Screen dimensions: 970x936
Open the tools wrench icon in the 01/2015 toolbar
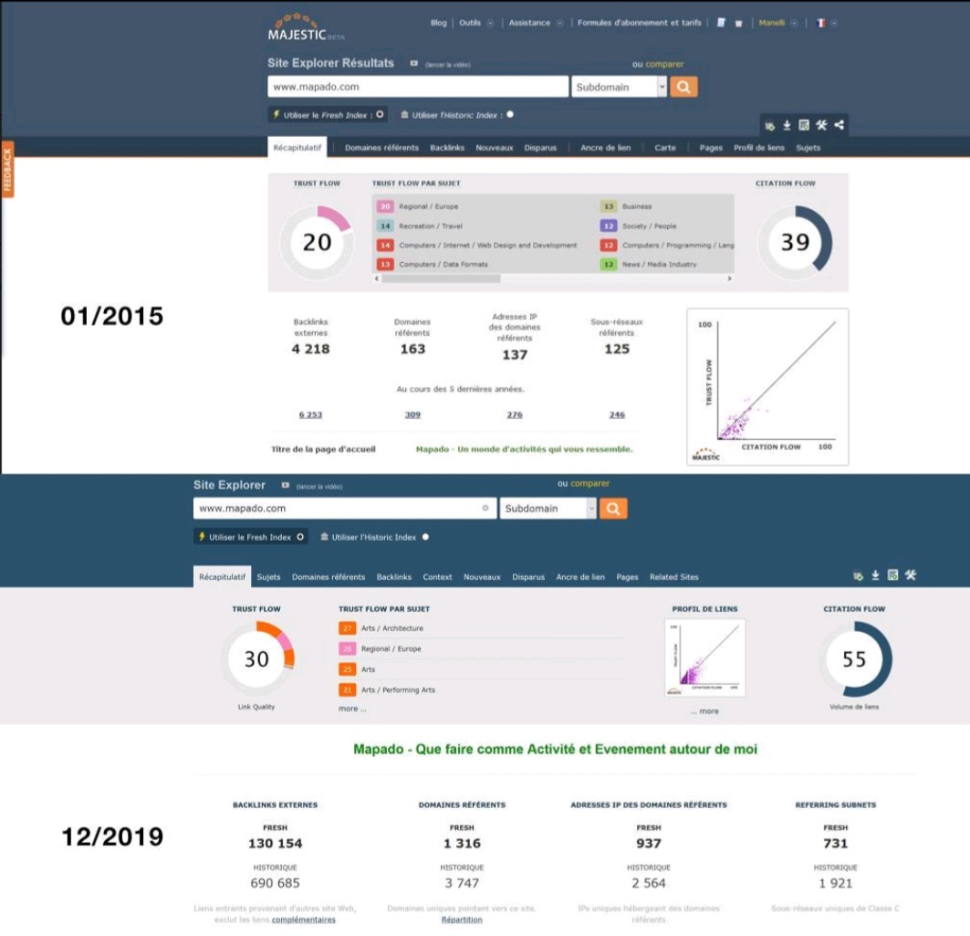(x=821, y=125)
